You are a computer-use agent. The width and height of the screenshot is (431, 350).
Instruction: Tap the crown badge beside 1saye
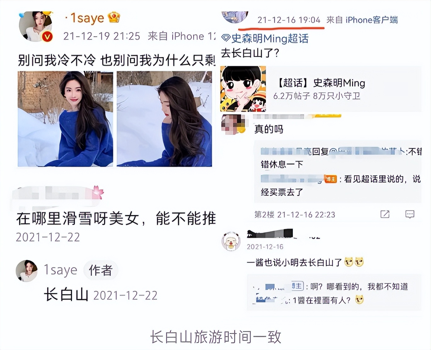(x=114, y=17)
